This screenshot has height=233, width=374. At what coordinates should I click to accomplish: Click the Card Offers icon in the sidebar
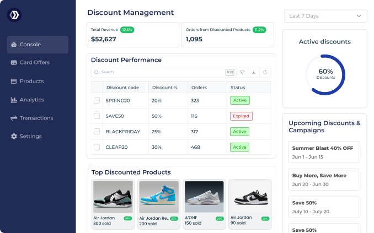14,62
